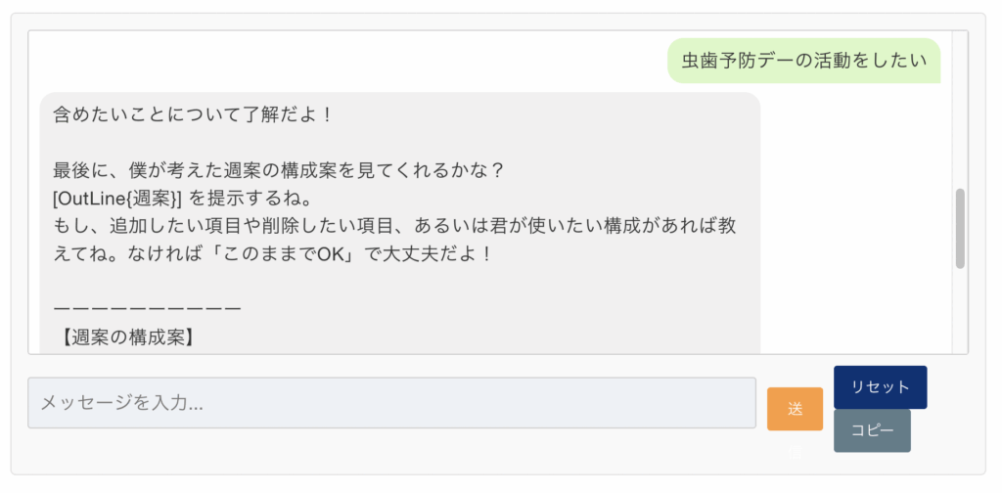Click the line 含めたいことについて了解だよ!

(x=193, y=115)
